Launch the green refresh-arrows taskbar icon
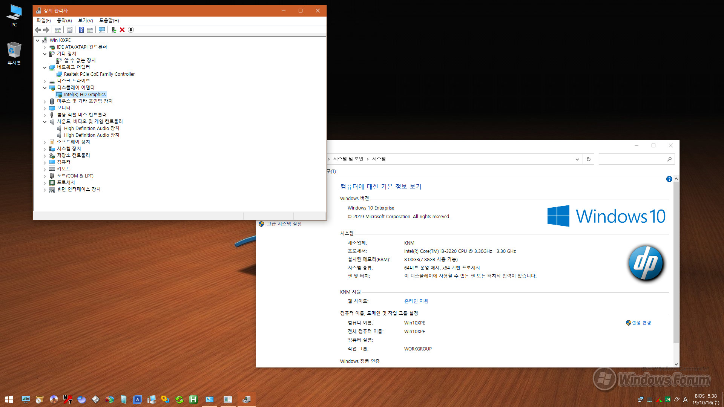The image size is (724, 407). pyautogui.click(x=179, y=399)
